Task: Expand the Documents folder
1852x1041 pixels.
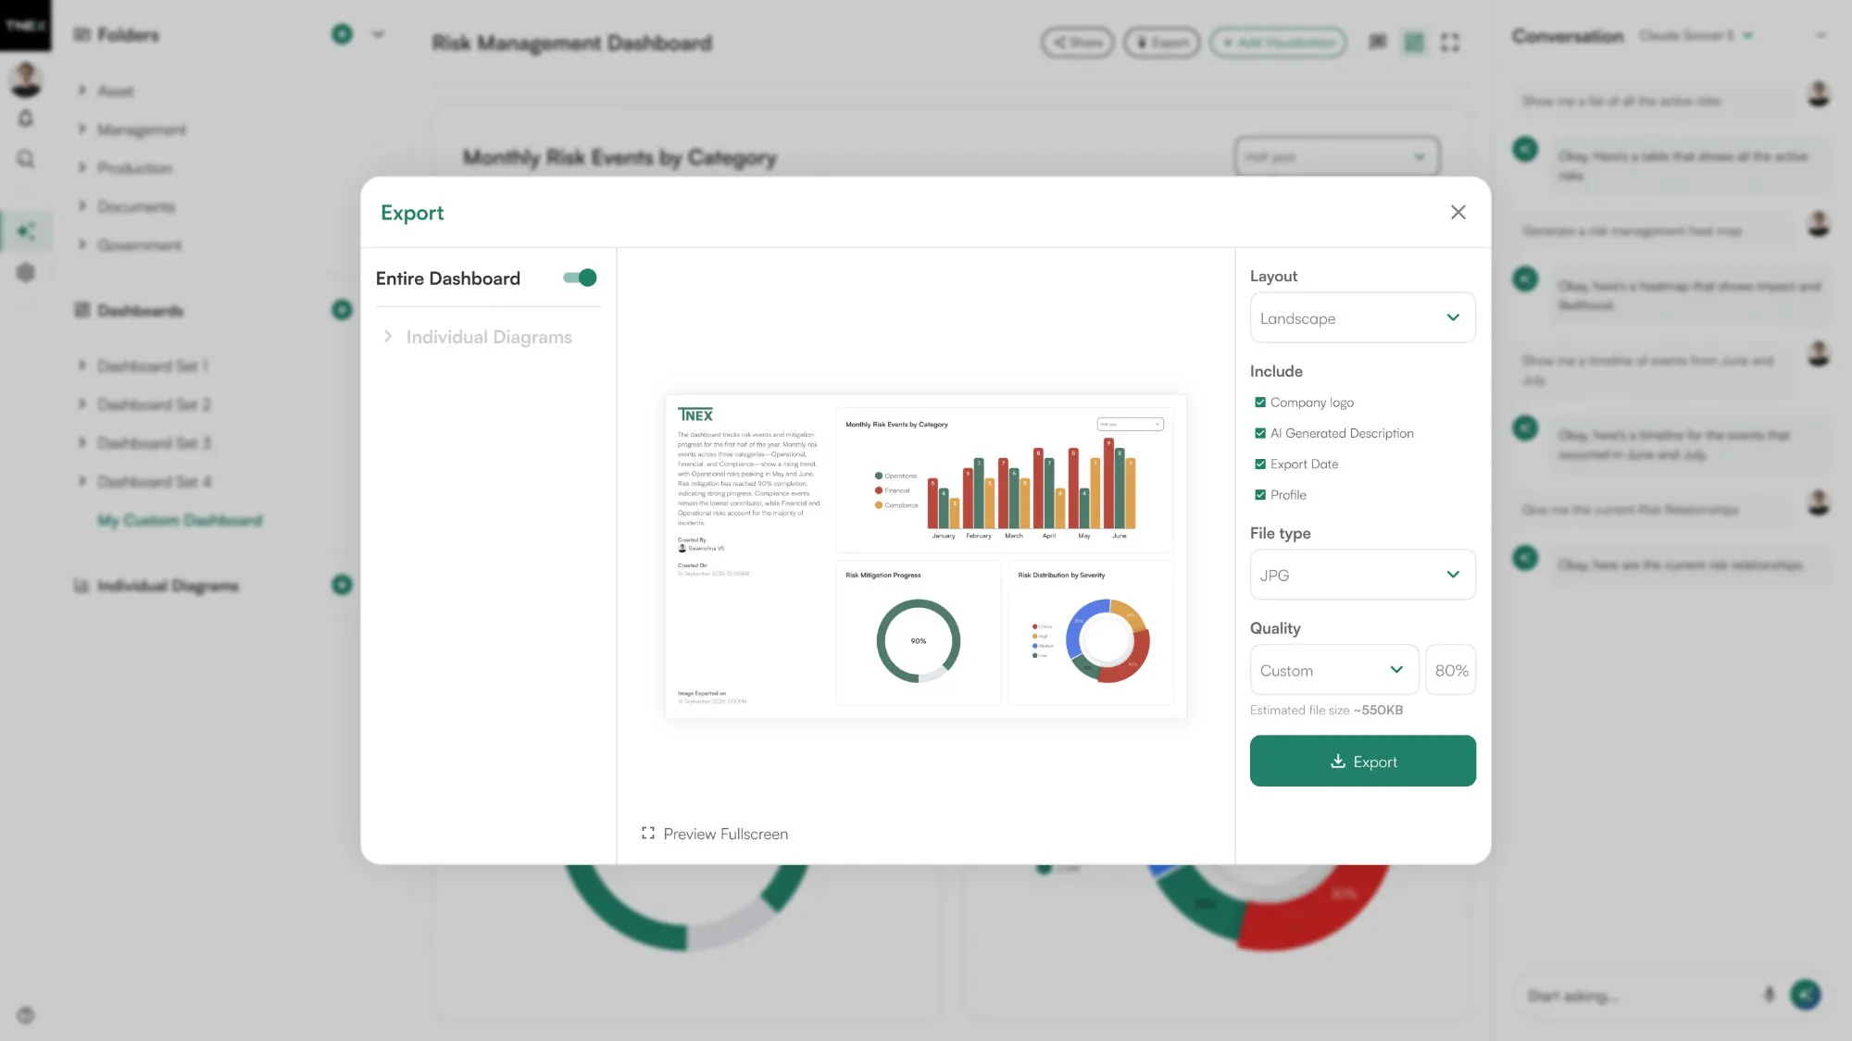Action: pos(82,206)
